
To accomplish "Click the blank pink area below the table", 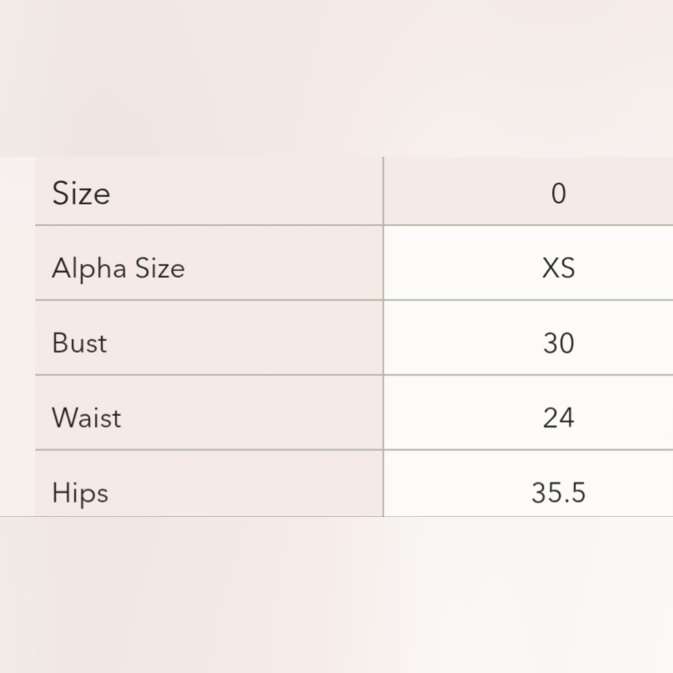I will (336, 595).
